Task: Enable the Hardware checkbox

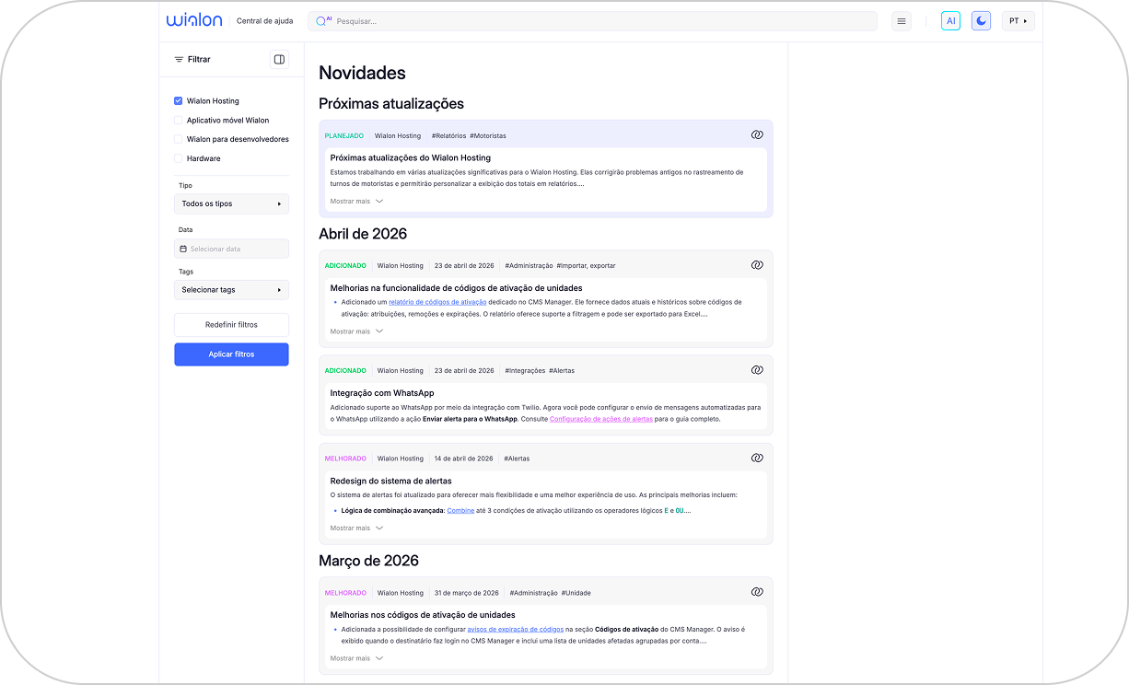Action: (179, 158)
